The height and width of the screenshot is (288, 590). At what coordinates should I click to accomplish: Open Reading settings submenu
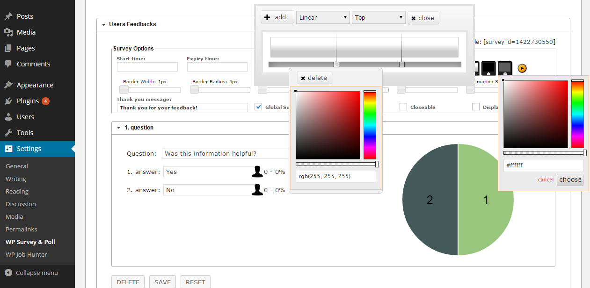point(17,191)
